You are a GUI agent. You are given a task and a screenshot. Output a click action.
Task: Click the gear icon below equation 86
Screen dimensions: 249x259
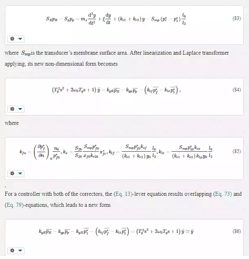[x=12, y=251]
